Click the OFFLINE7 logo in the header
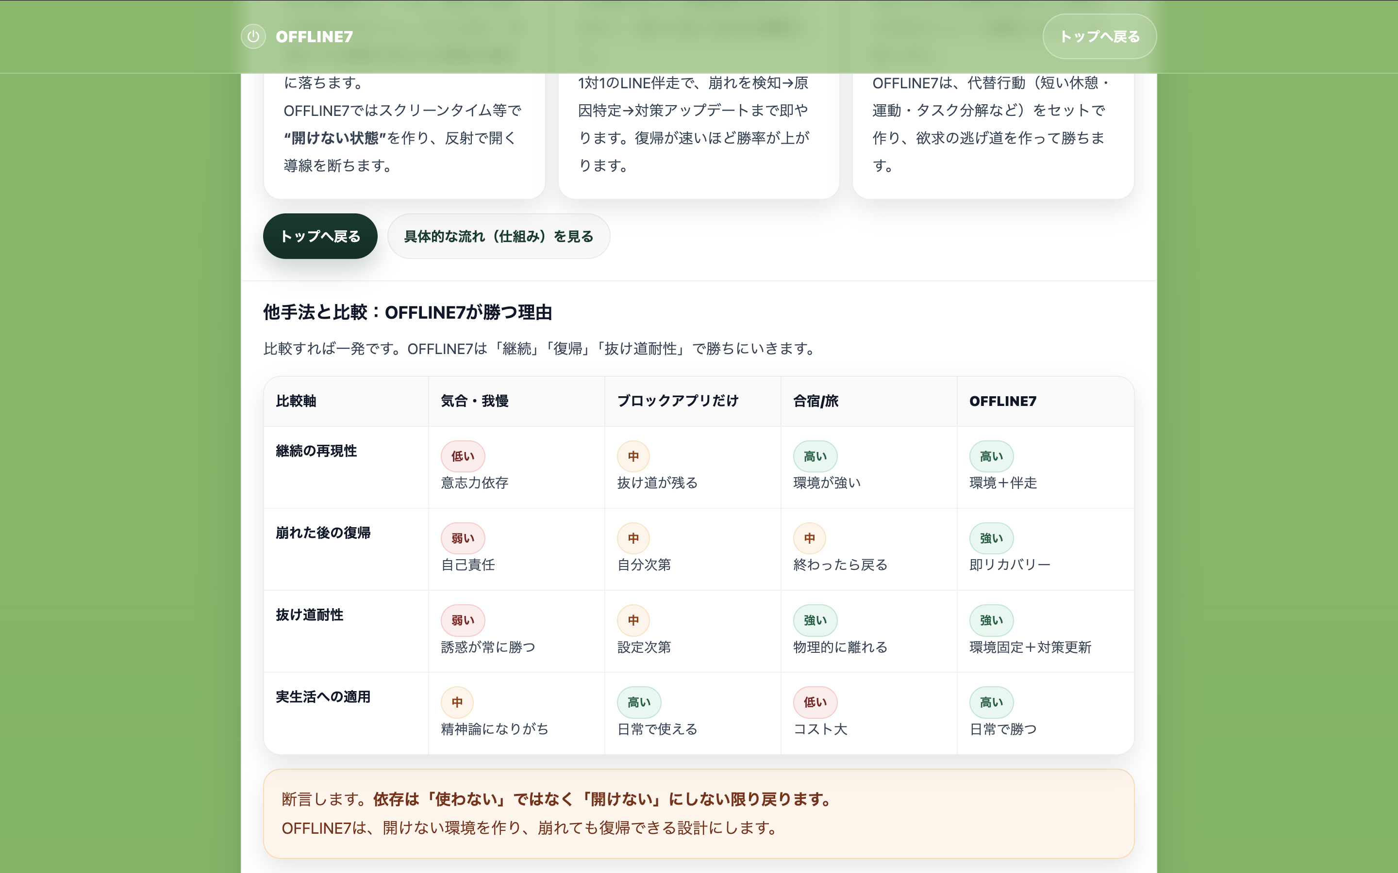1398x873 pixels. coord(314,36)
